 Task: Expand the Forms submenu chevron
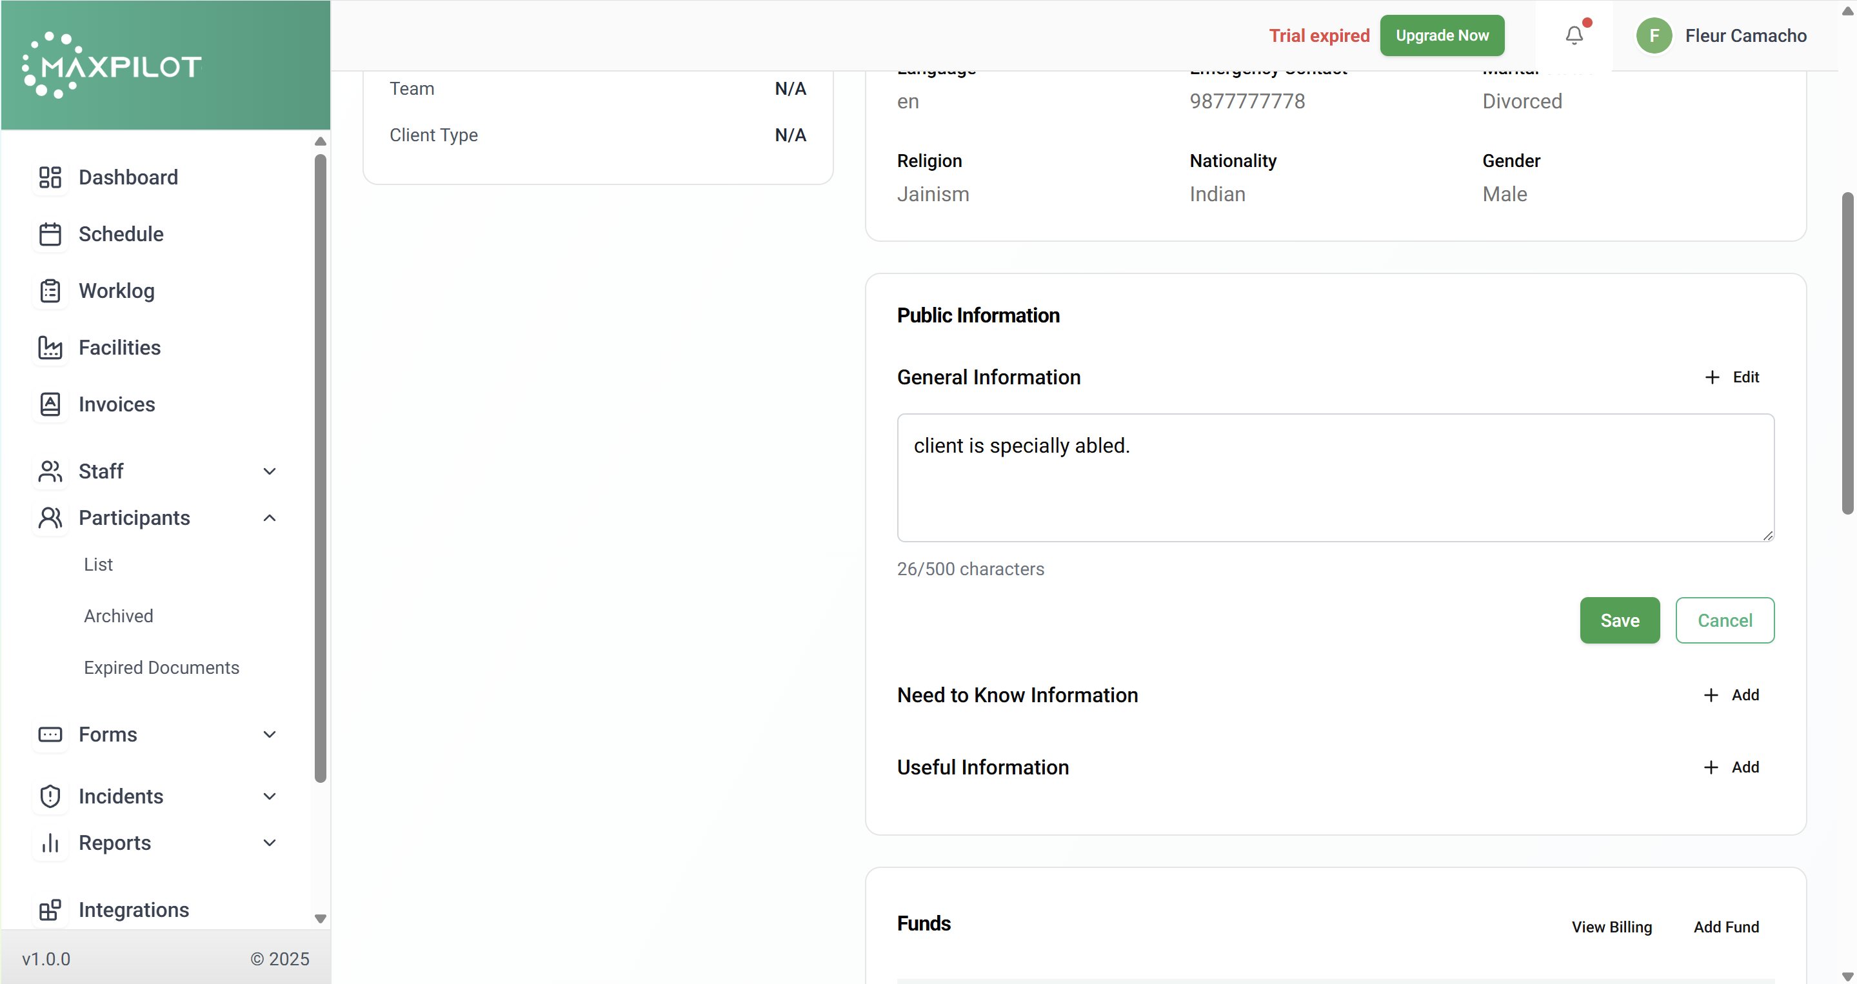coord(270,734)
